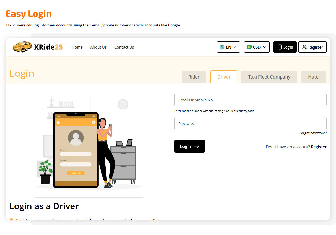Click the arrow icon on the black Login button

197,146
